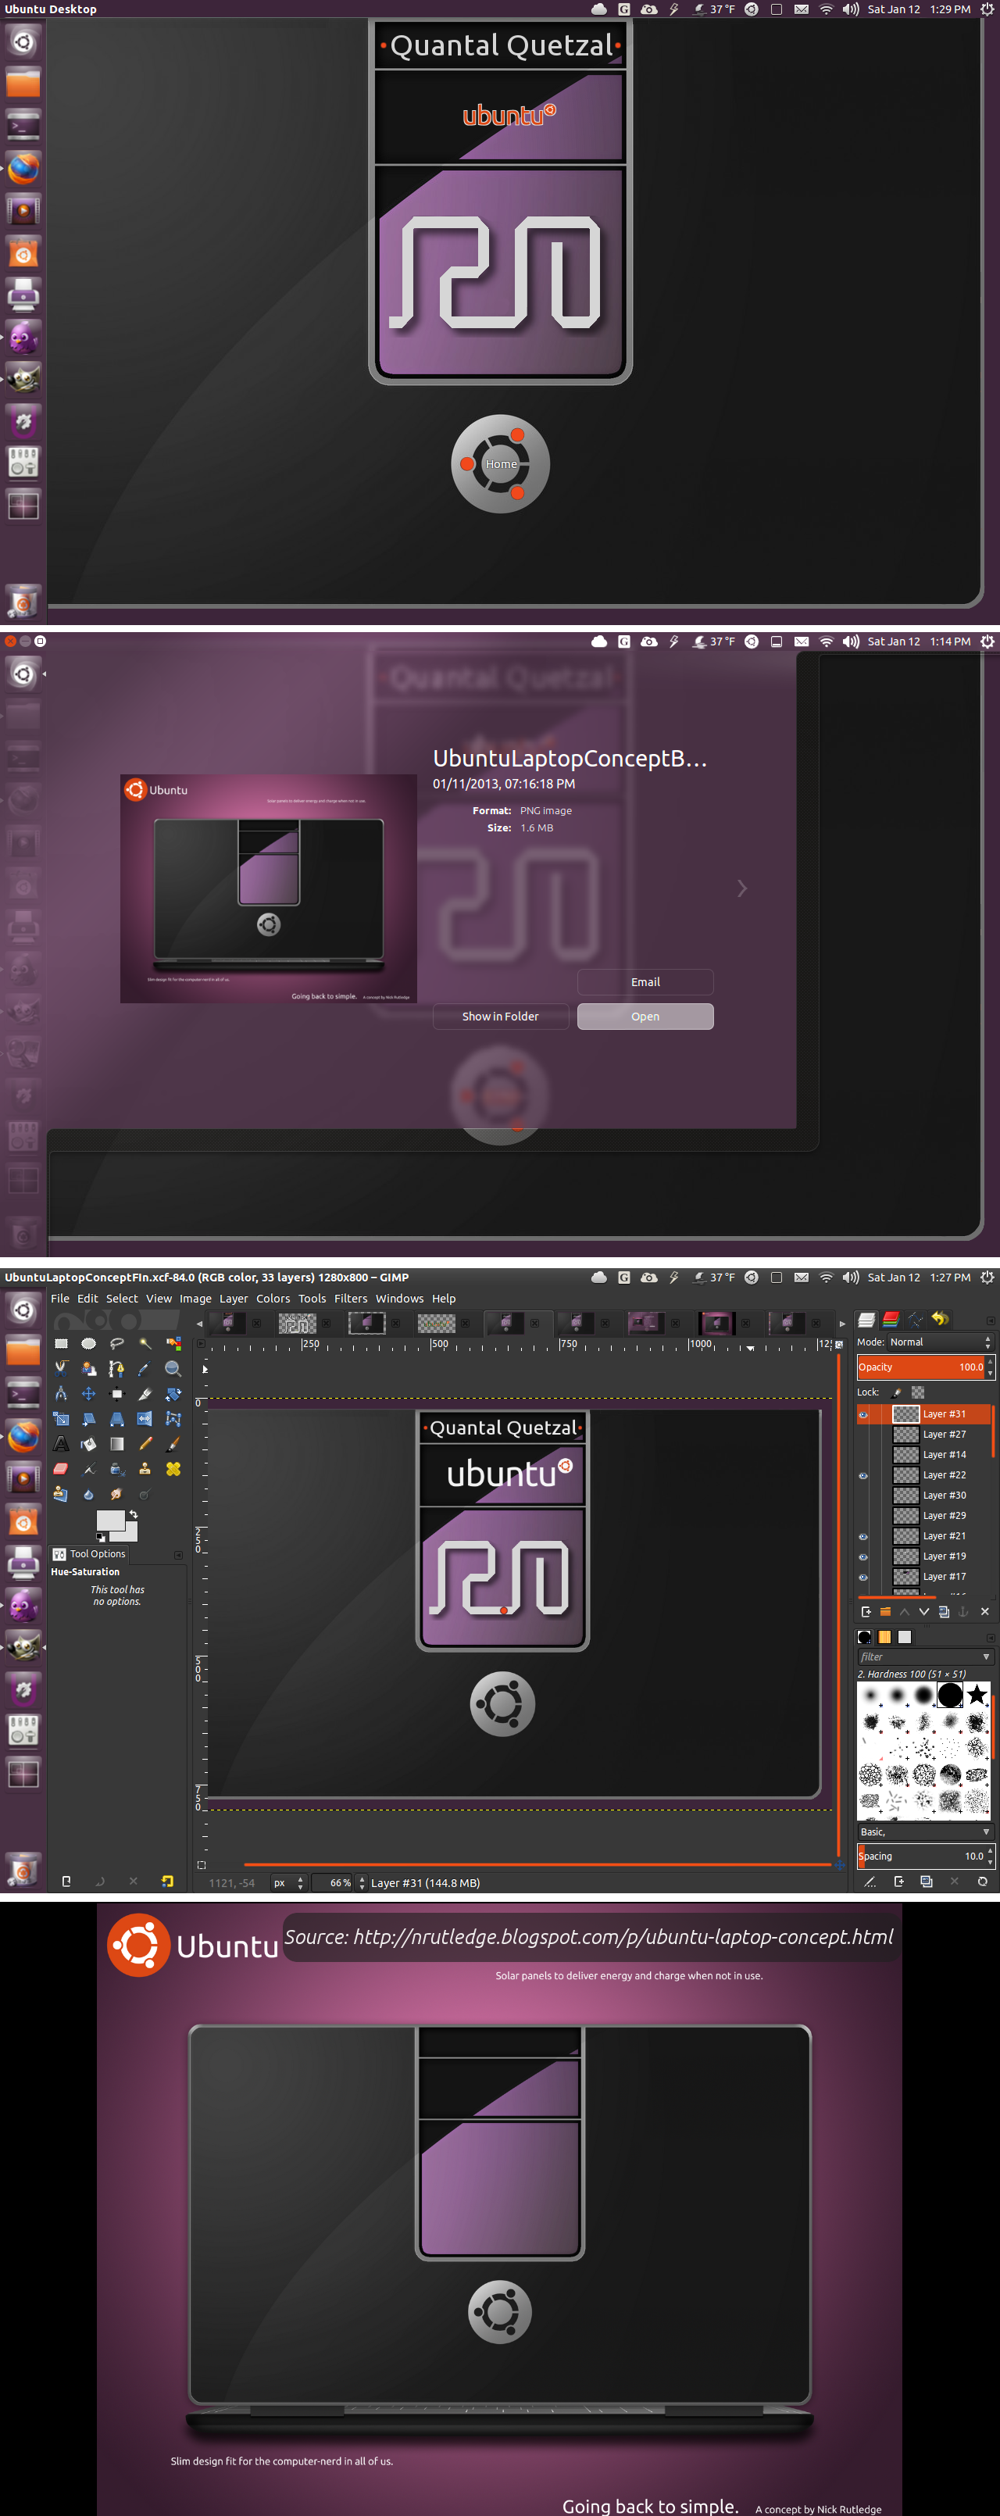The width and height of the screenshot is (1000, 2516).
Task: Open the layer Mode dropdown showing Normal
Action: [941, 1342]
